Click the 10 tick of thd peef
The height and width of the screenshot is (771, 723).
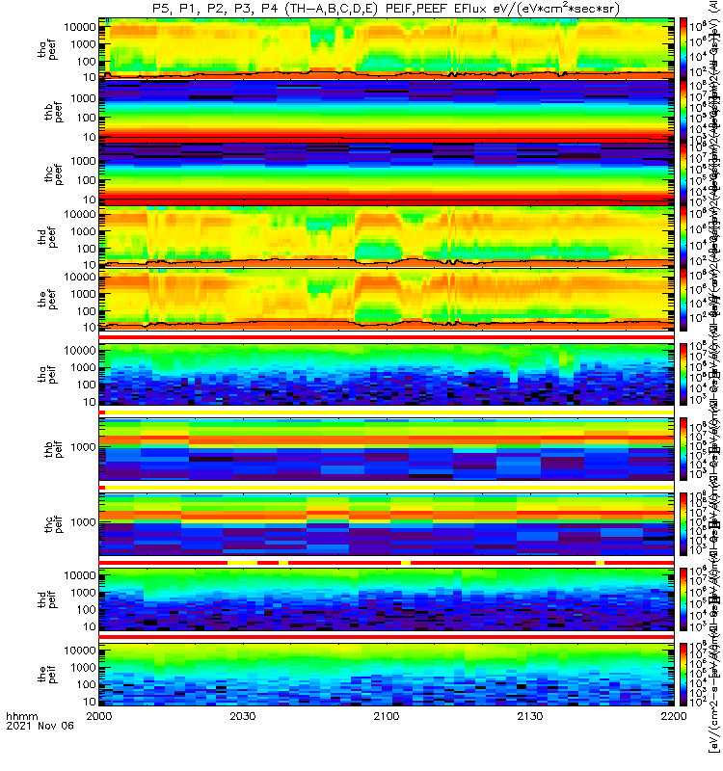[x=90, y=265]
